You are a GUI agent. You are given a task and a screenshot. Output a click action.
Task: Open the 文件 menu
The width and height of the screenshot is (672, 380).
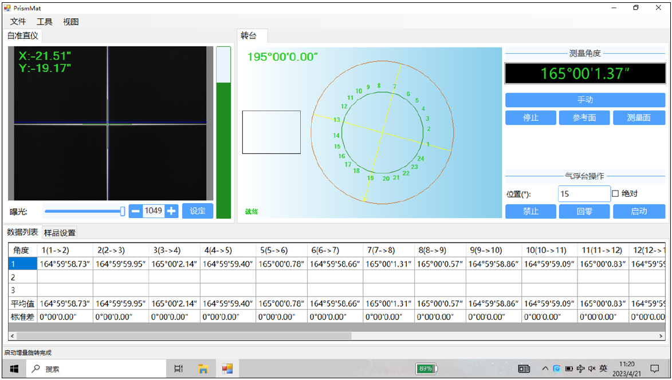point(18,22)
